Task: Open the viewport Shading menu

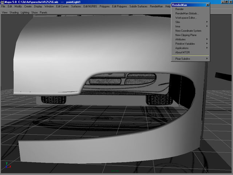Action: click(x=14, y=12)
